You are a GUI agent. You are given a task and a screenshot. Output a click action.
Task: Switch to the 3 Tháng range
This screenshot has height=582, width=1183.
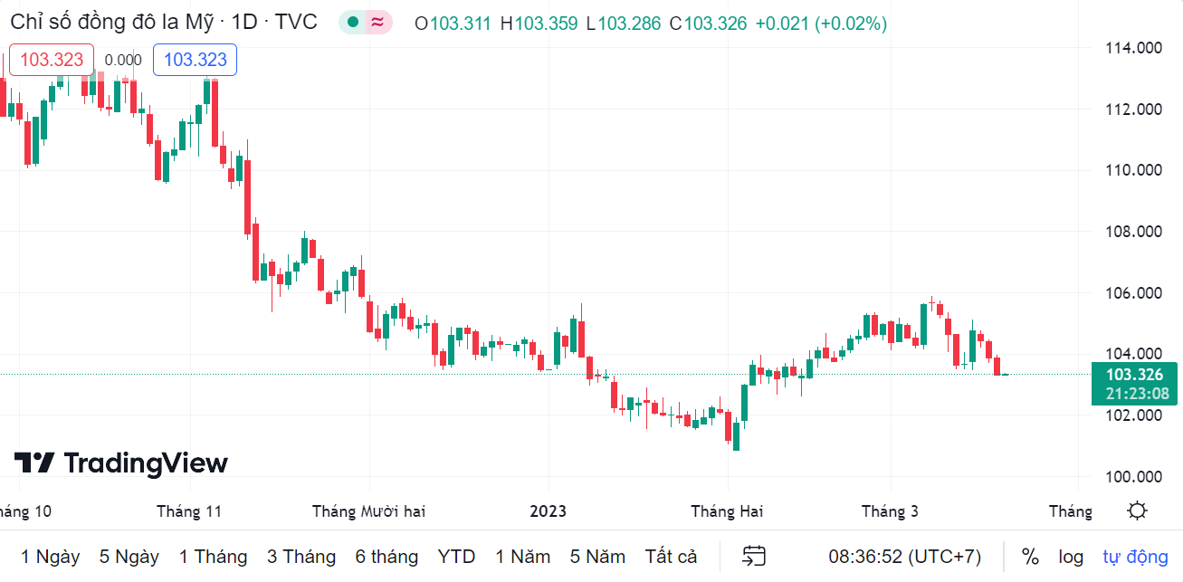[x=301, y=556]
